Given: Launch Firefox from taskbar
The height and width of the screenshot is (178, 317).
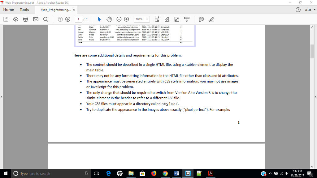Looking at the screenshot, I should tap(154, 173).
